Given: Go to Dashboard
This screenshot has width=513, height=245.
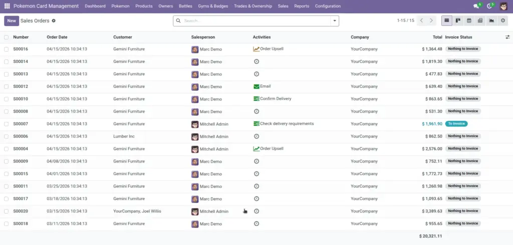Looking at the screenshot, I should (x=95, y=6).
